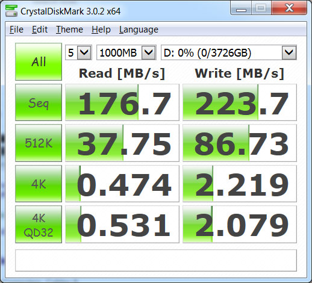Open the Edit menu
The width and height of the screenshot is (312, 283).
point(40,30)
